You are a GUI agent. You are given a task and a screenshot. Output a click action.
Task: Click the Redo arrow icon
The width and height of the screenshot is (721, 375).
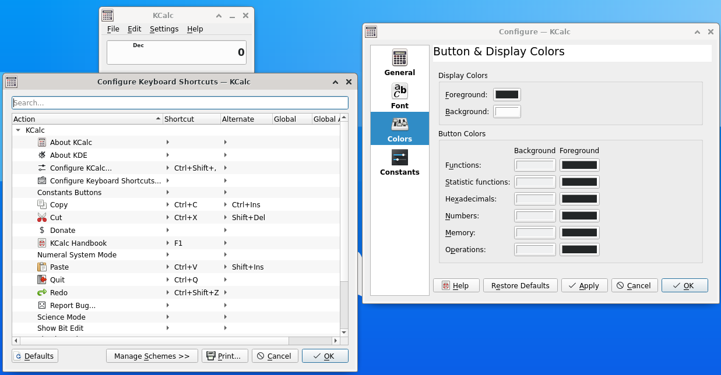(42, 292)
